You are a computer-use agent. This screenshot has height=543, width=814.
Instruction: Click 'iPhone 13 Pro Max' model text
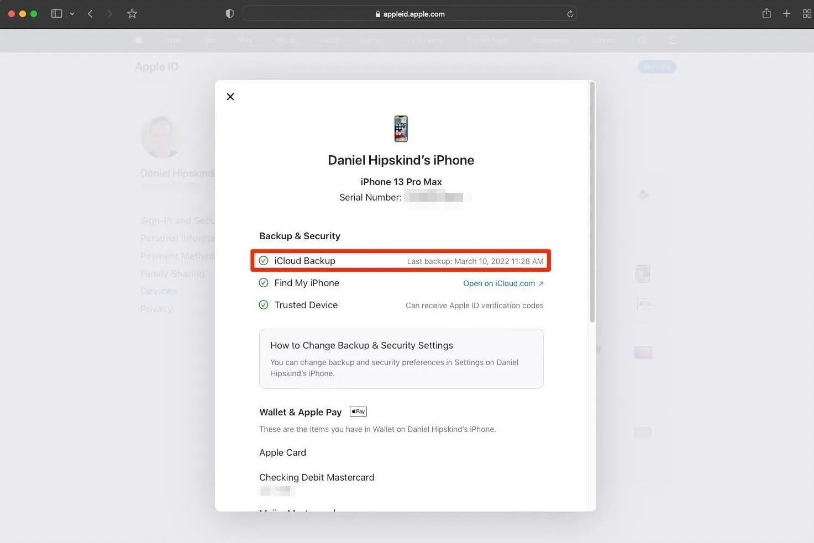pyautogui.click(x=401, y=182)
